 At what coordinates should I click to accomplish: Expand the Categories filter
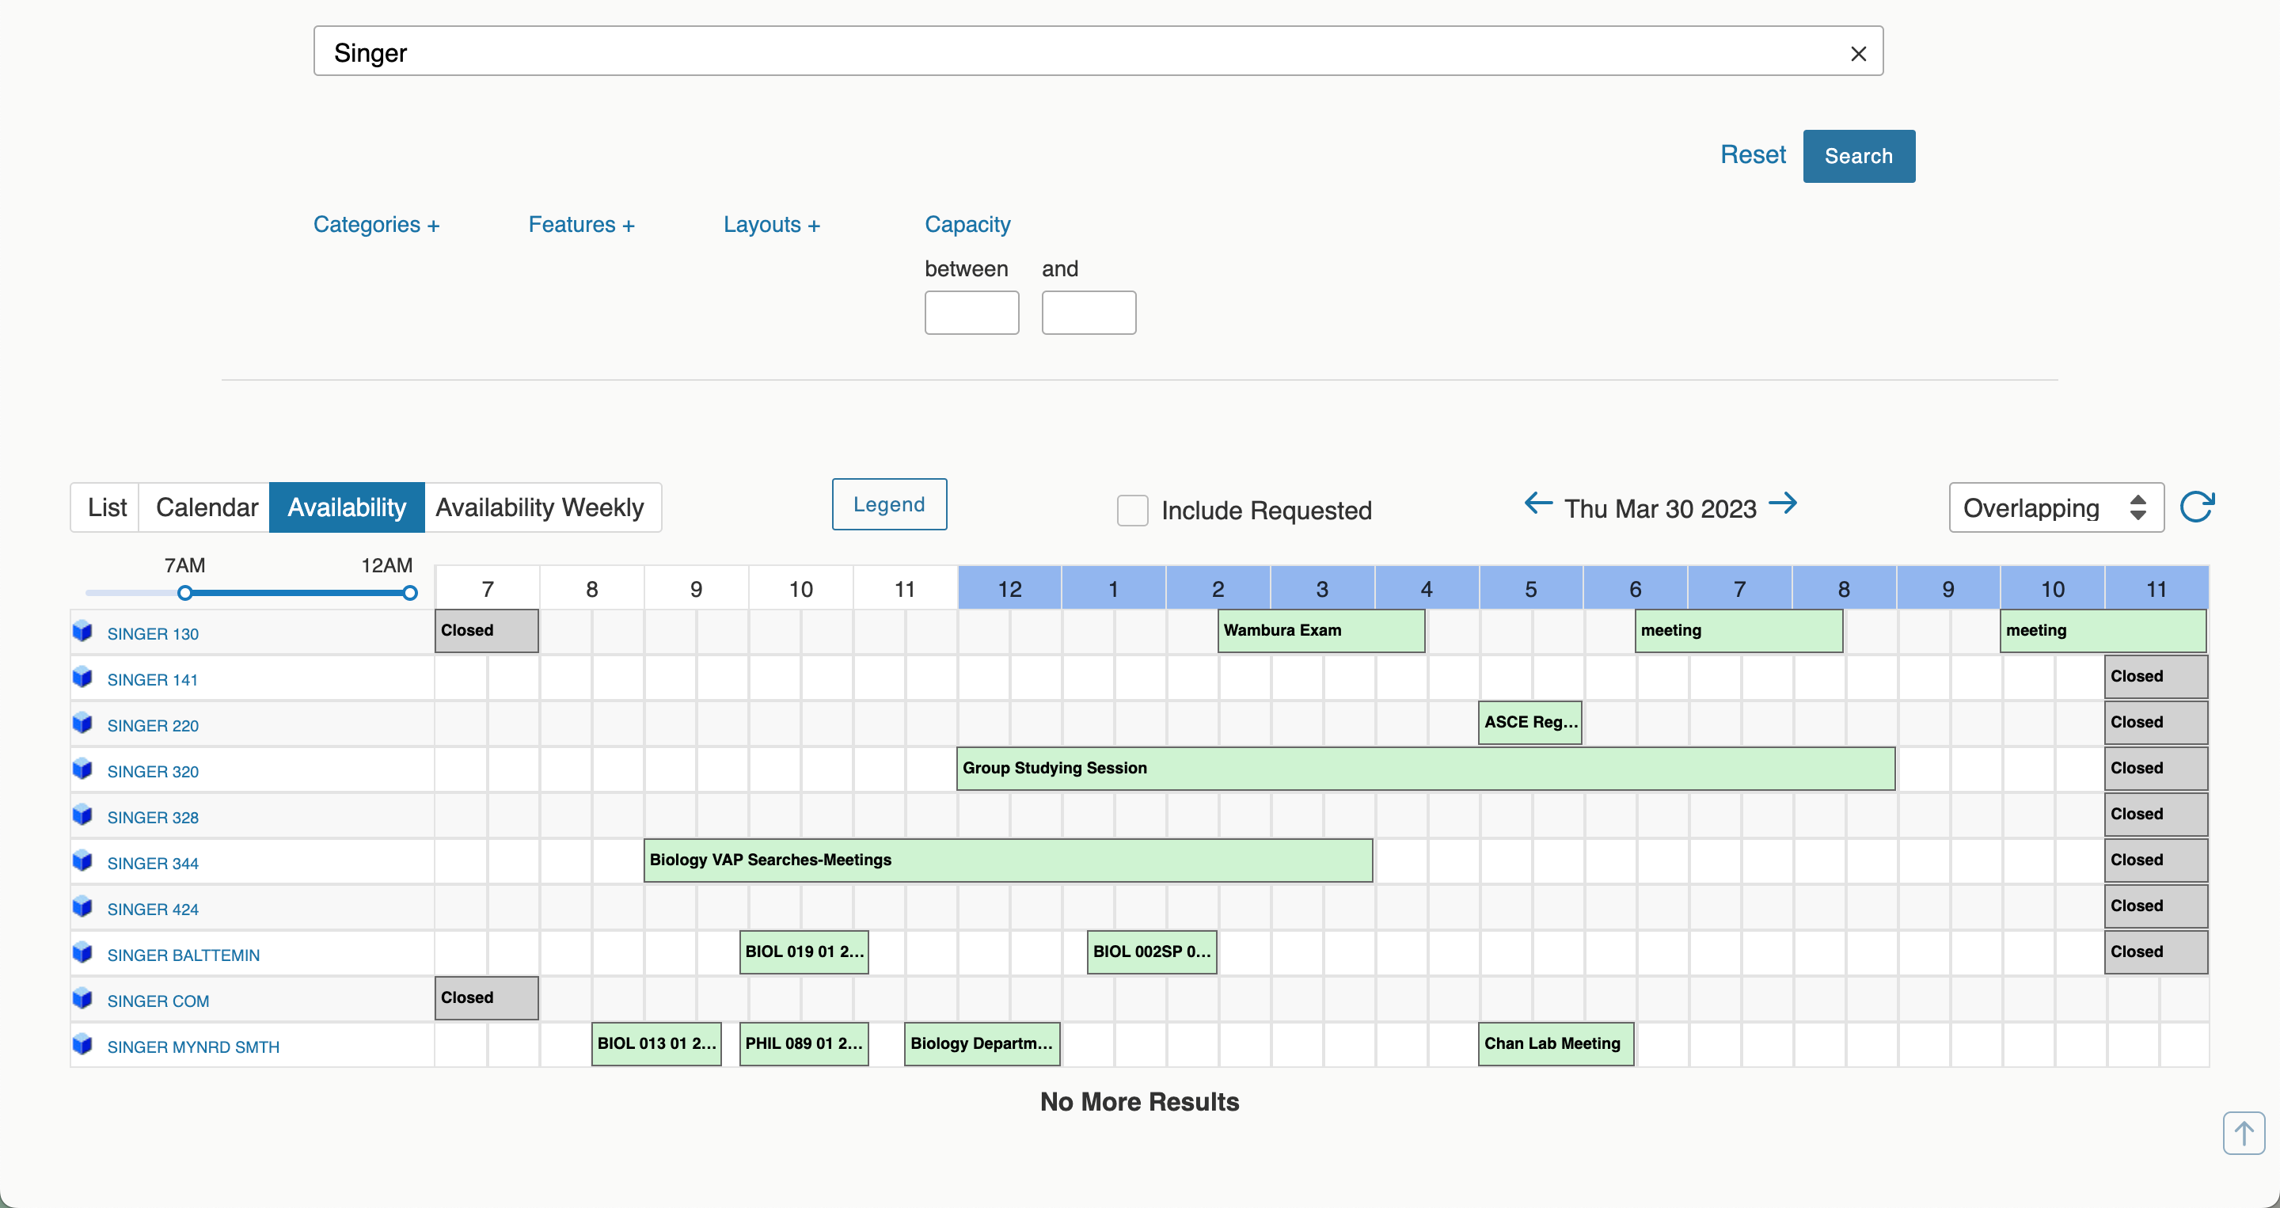pos(376,225)
